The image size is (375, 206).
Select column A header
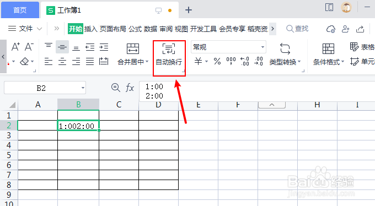coord(38,105)
